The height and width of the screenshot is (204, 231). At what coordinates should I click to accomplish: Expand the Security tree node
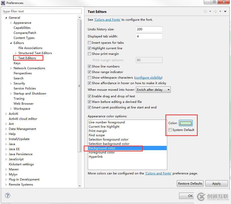(11, 83)
